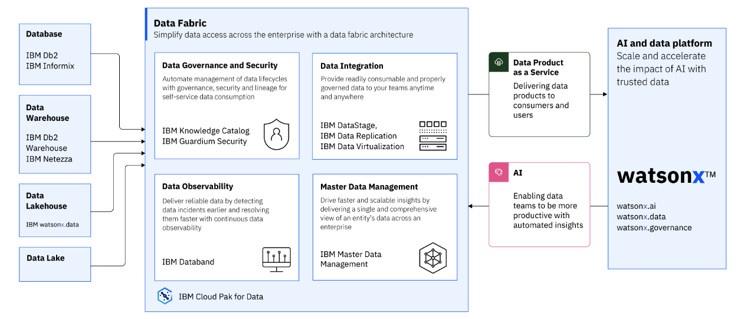Click IBM Db2 Warehouse text

(47, 143)
